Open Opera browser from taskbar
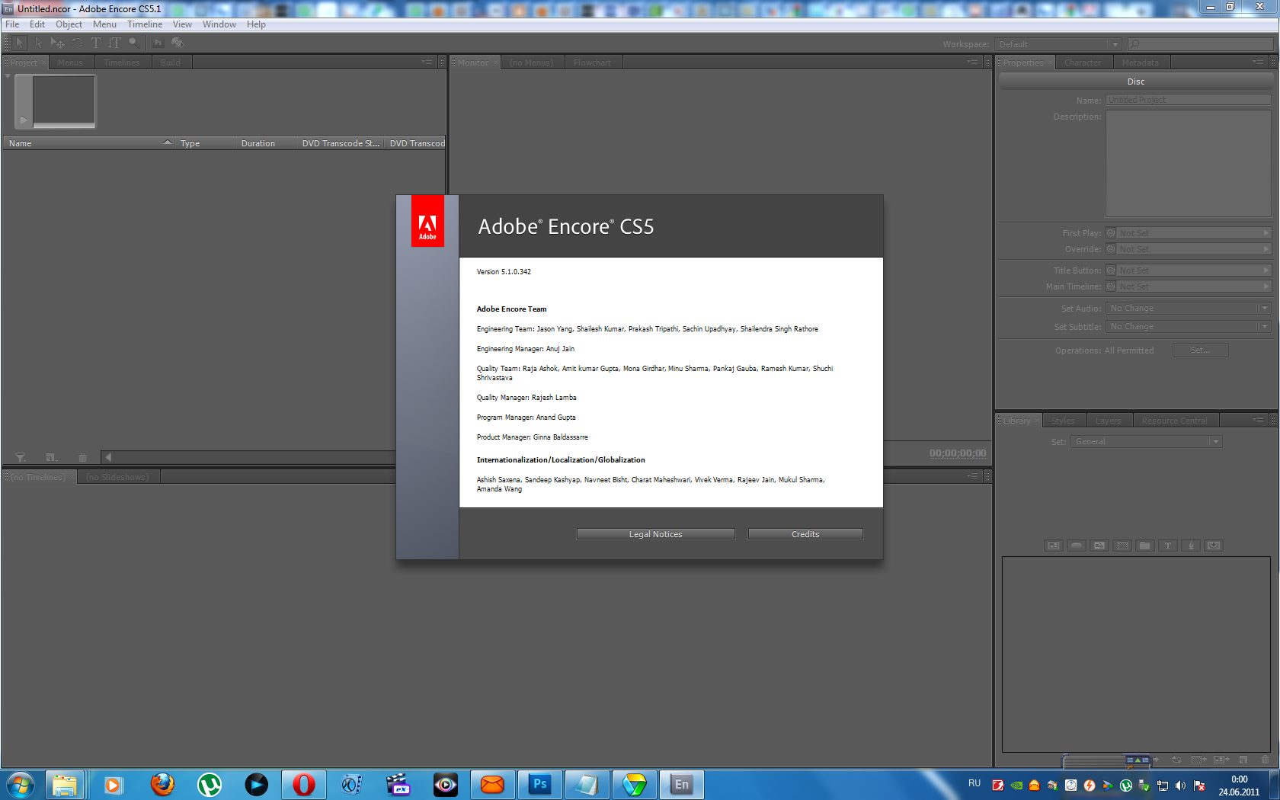The height and width of the screenshot is (800, 1280). 303,784
